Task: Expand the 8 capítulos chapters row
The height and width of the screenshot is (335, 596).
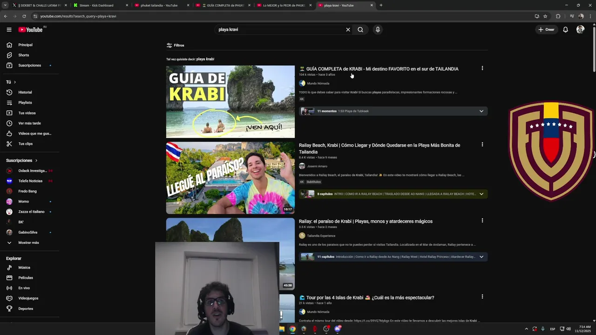Action: (393, 194)
